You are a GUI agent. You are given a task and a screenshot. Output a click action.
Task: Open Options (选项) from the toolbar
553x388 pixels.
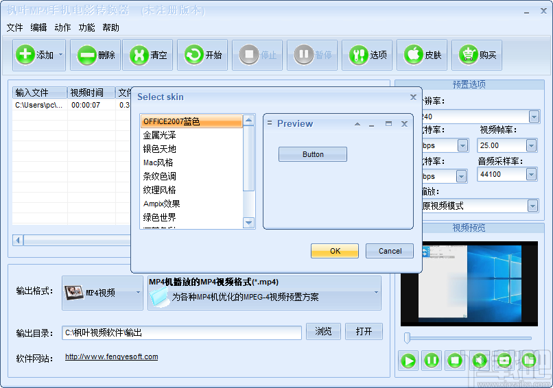pyautogui.click(x=368, y=55)
